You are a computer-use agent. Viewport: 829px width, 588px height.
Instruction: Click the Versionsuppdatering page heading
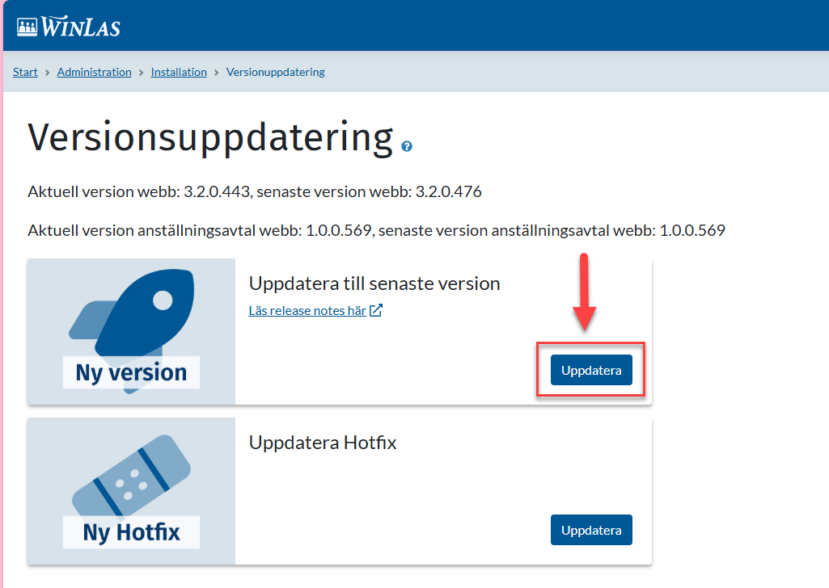(x=210, y=138)
